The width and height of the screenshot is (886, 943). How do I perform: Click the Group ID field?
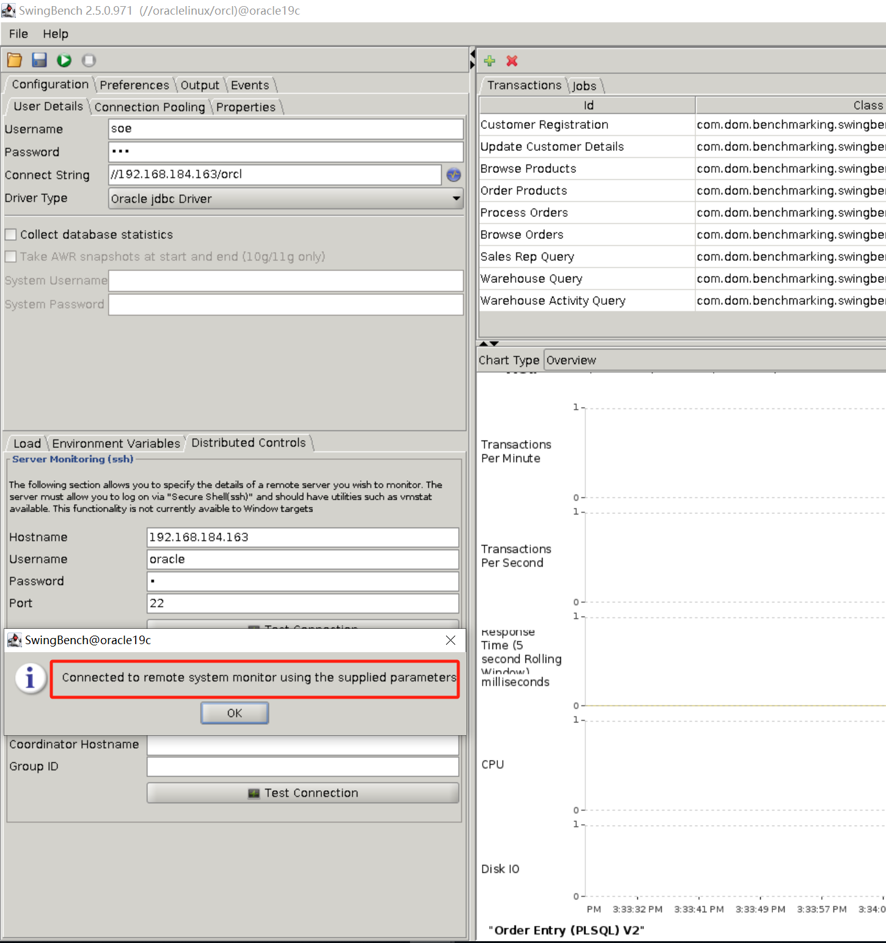(x=303, y=766)
